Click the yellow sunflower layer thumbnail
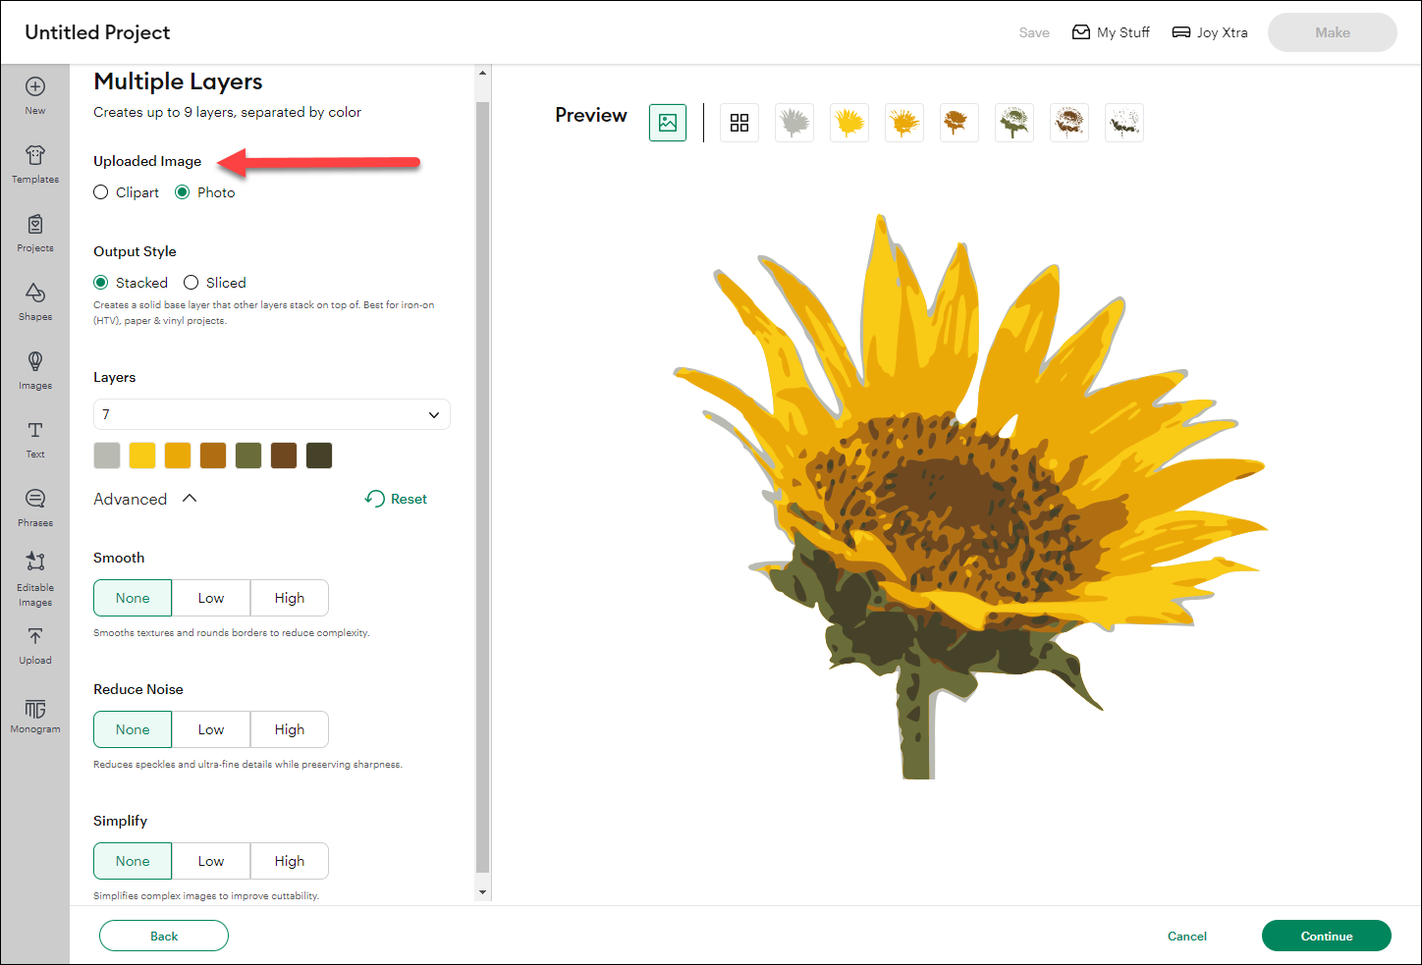Screen dimensions: 1422x965 (849, 123)
